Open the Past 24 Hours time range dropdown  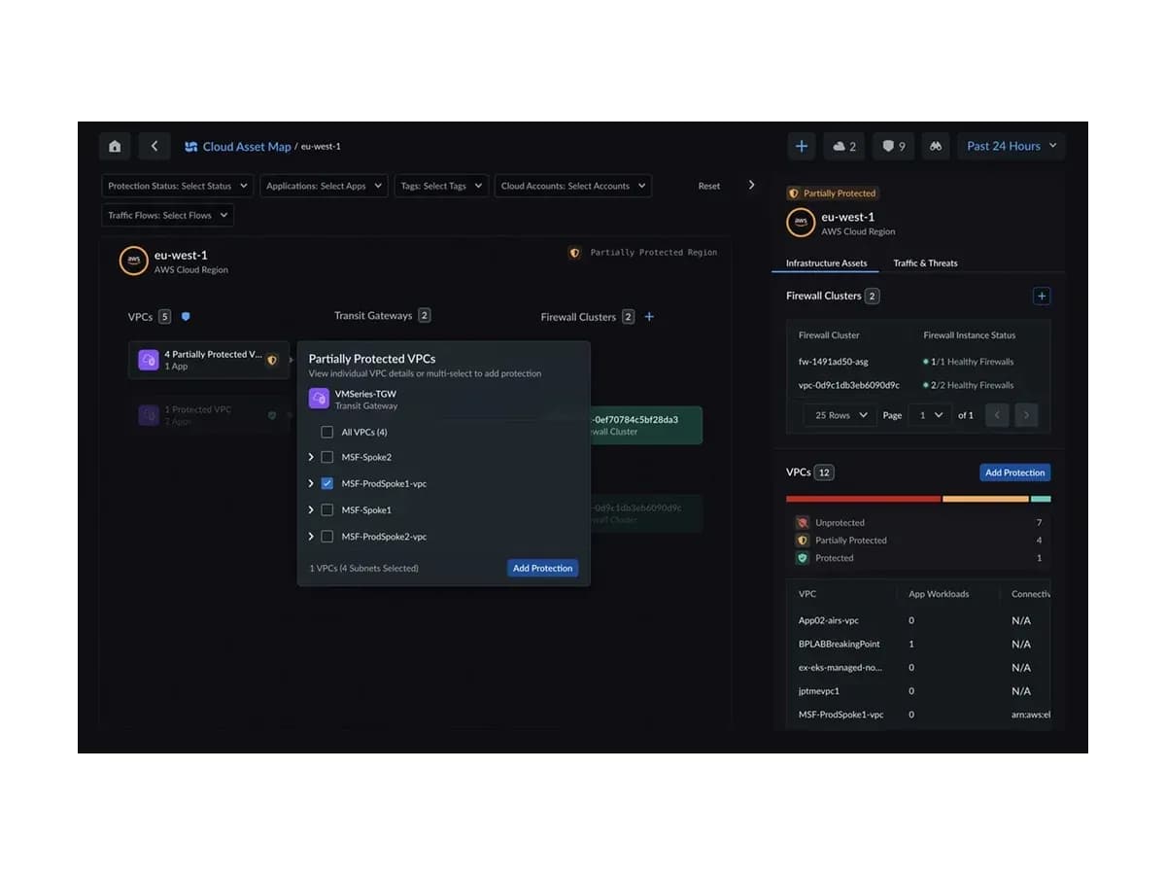tap(1012, 146)
